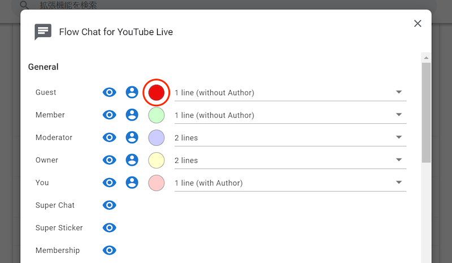Open the You line style dropdown
Viewport: 452px width, 263px height.
(290, 183)
